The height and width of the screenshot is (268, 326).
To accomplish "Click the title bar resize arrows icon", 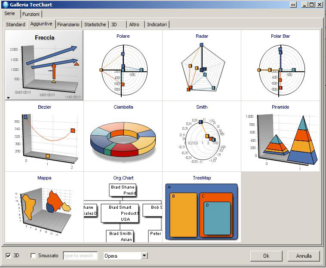I will click(293, 4).
